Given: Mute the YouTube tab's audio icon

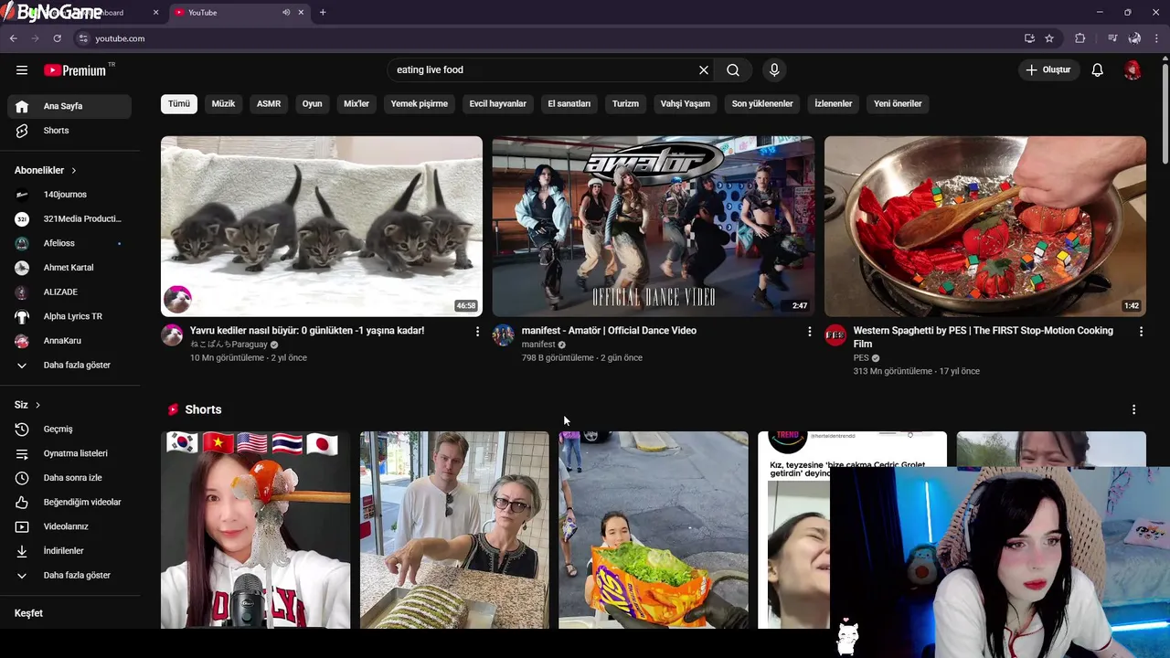Looking at the screenshot, I should coord(286,13).
